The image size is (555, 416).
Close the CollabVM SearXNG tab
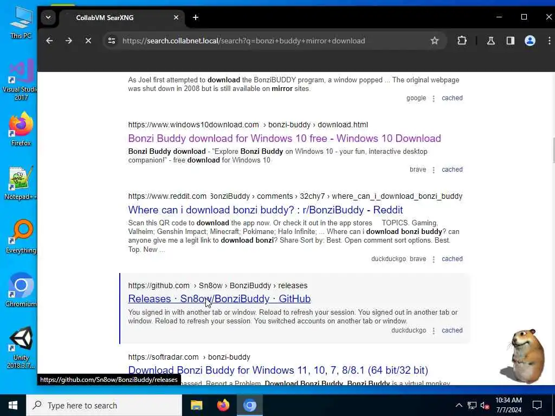[176, 17]
